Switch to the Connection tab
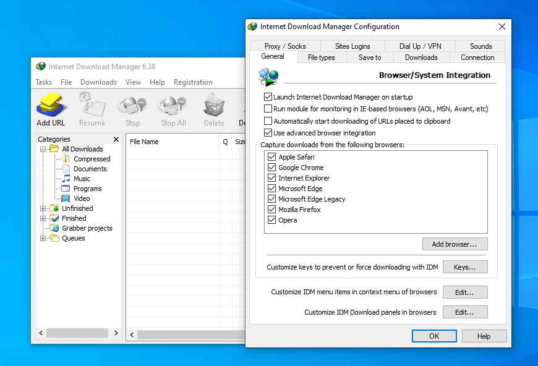Screen dimensions: 538x366 pos(477,57)
